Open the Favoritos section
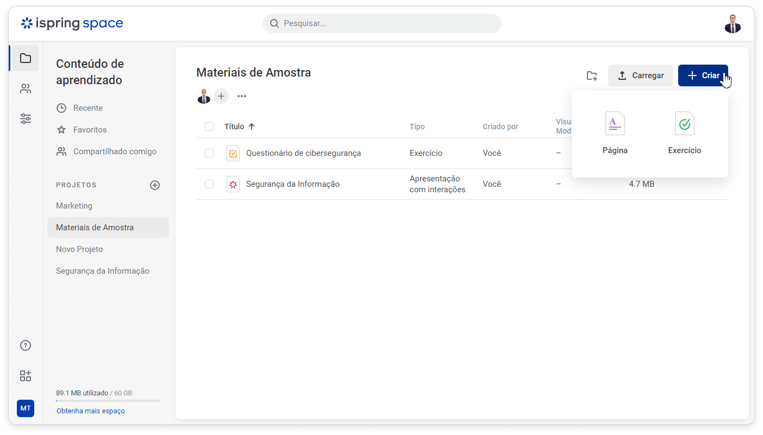763x435 pixels. pyautogui.click(x=90, y=130)
